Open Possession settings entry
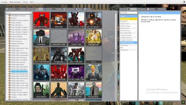Screen dimensions: 186x105 pos(128,50)
